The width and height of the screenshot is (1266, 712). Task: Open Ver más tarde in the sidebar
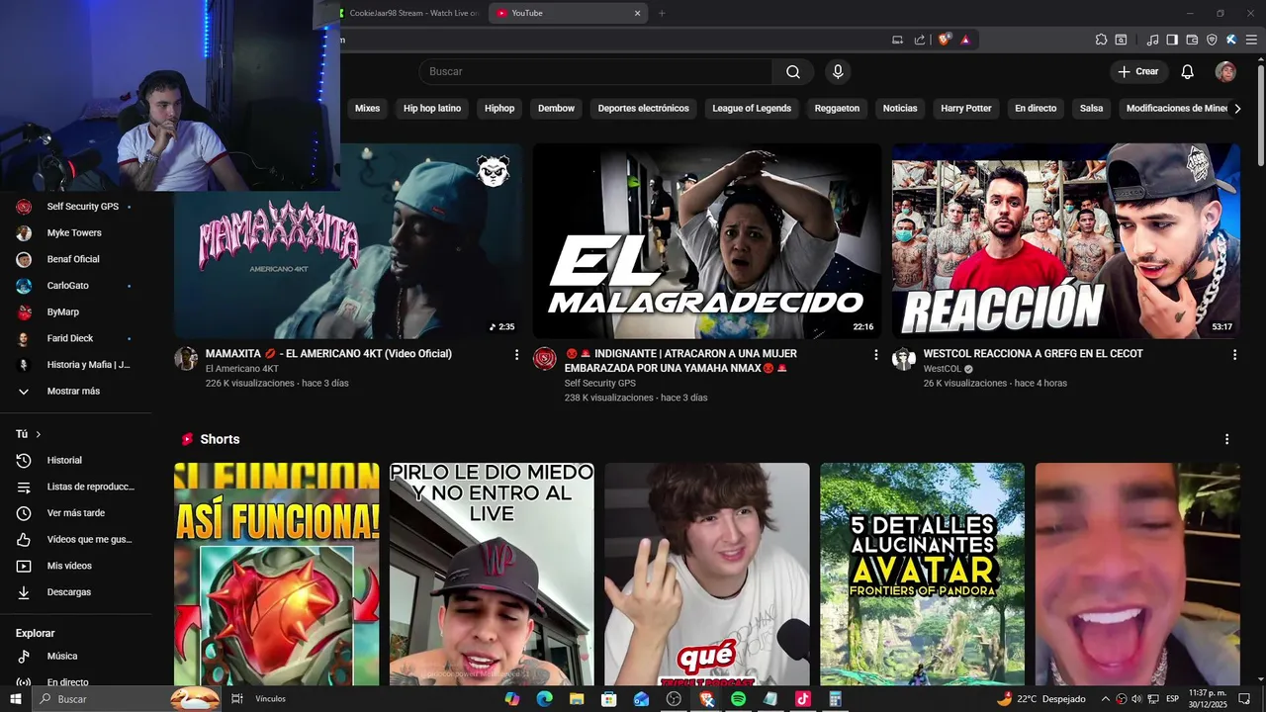pyautogui.click(x=75, y=512)
